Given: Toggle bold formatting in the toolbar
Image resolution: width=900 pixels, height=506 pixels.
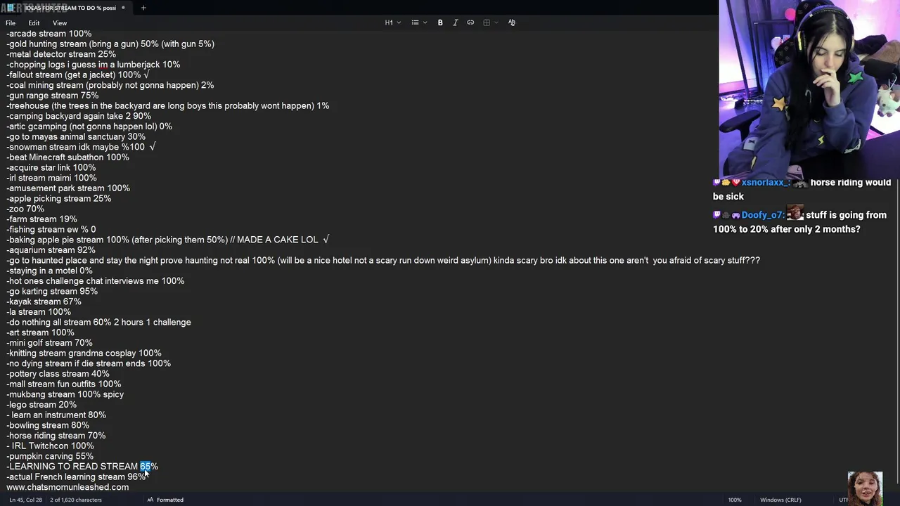Looking at the screenshot, I should (440, 22).
